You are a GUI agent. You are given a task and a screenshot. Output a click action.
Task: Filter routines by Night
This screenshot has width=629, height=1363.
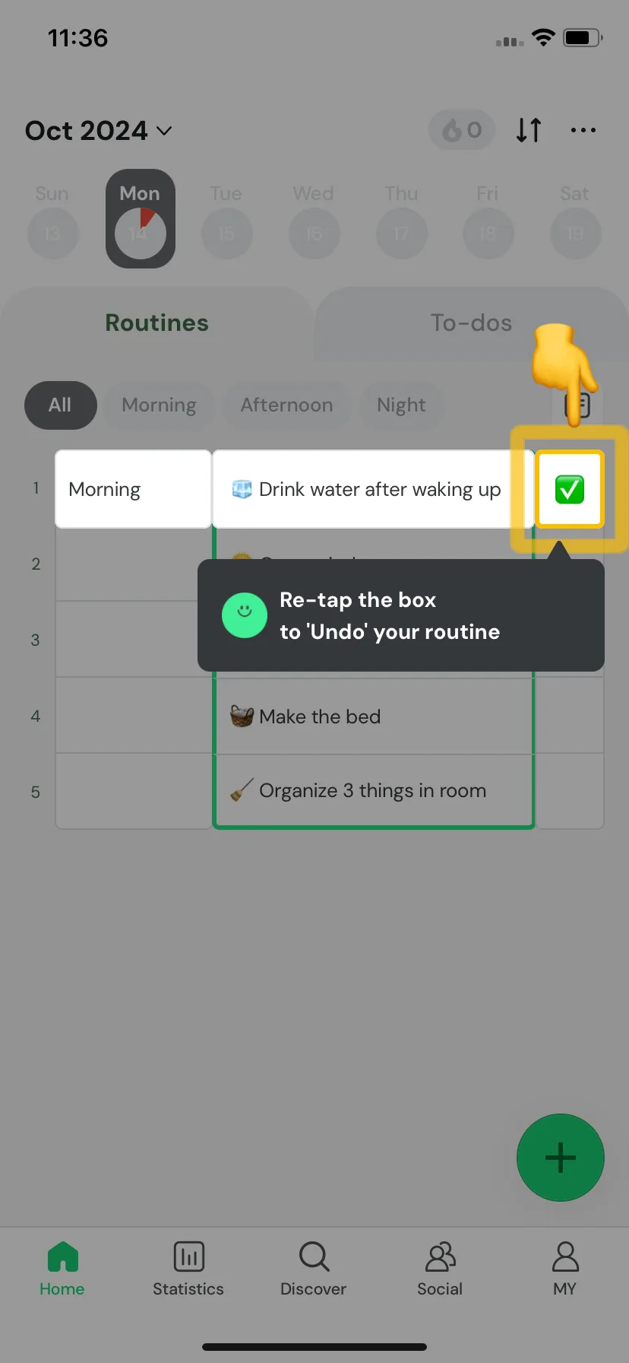401,405
